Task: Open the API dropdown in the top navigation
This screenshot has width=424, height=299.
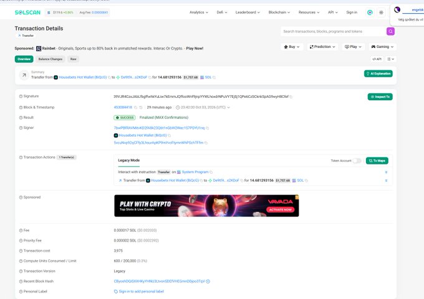Action: tap(332, 12)
